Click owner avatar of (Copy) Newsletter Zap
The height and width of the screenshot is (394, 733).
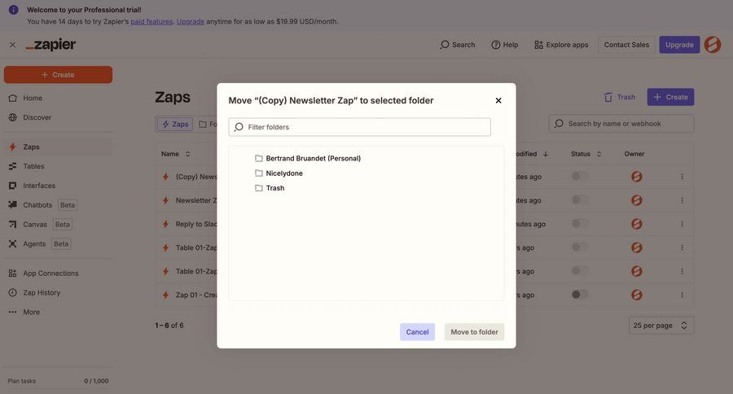coord(636,177)
